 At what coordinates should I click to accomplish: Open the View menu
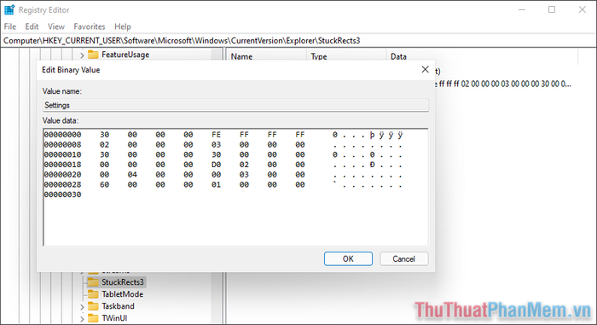click(x=56, y=26)
